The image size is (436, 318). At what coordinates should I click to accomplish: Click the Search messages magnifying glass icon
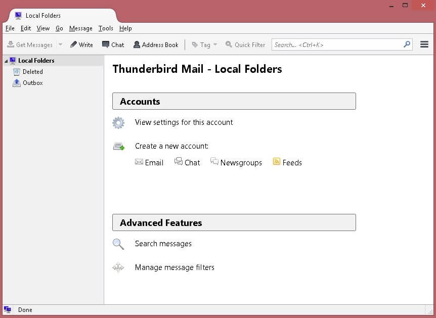coord(118,244)
